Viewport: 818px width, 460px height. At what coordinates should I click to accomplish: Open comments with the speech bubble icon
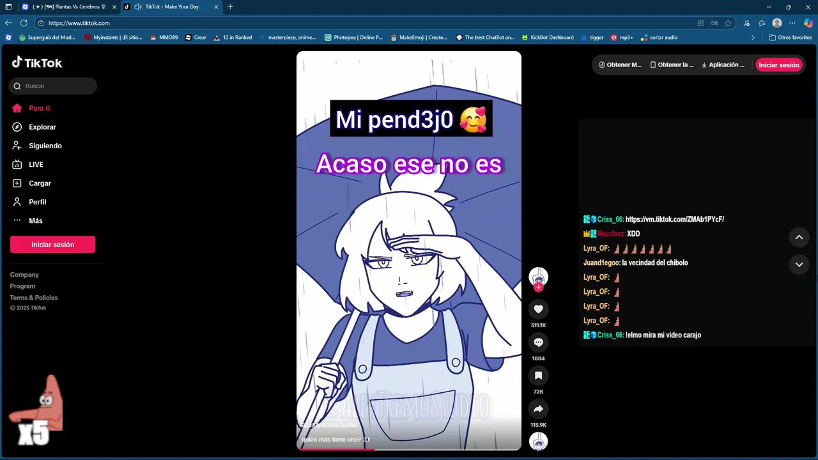(538, 342)
